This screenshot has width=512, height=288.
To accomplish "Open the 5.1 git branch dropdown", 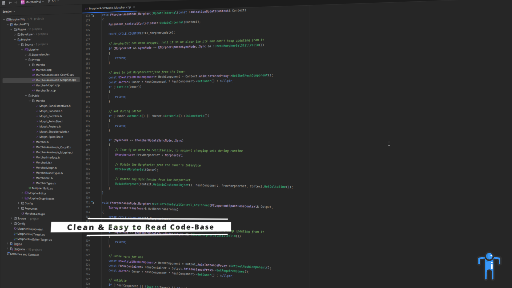I will (54, 1).
